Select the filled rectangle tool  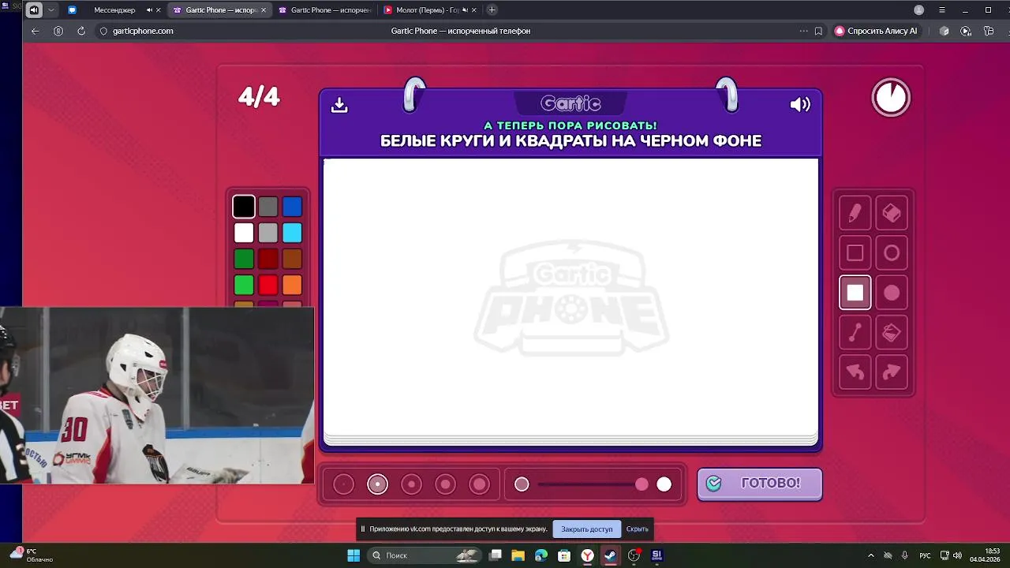click(855, 293)
